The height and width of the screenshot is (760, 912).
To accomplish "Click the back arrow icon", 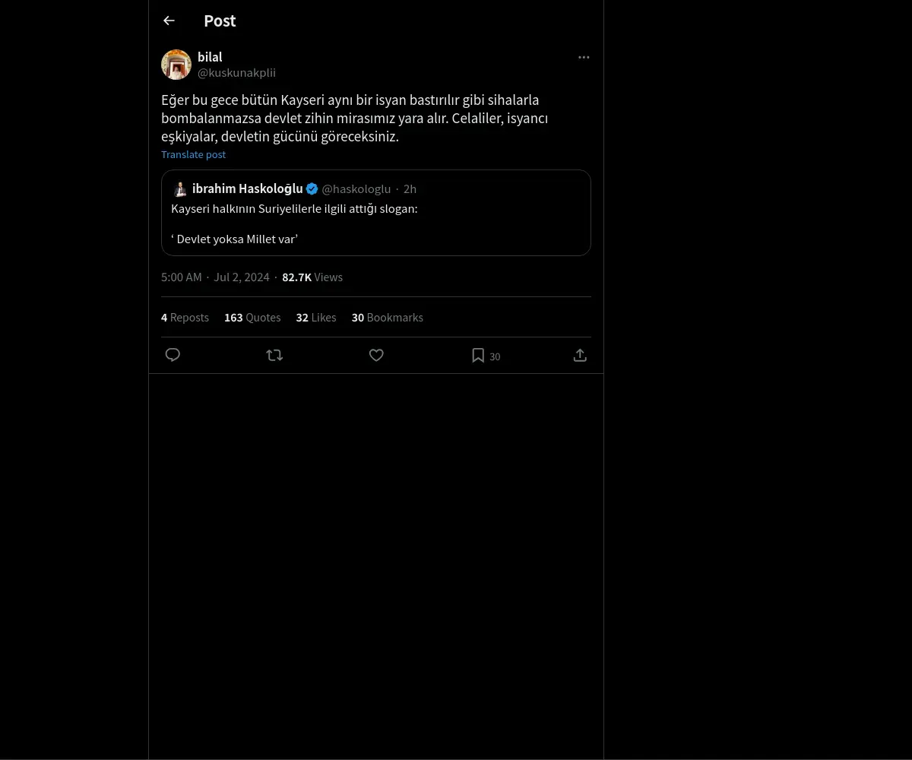I will pos(169,21).
